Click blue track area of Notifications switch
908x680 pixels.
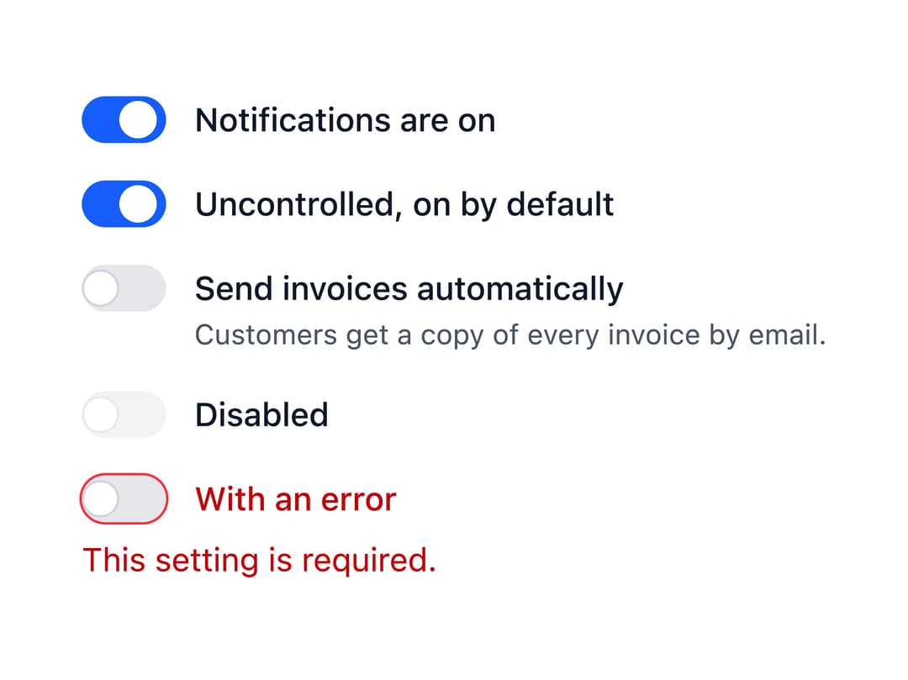tap(101, 120)
